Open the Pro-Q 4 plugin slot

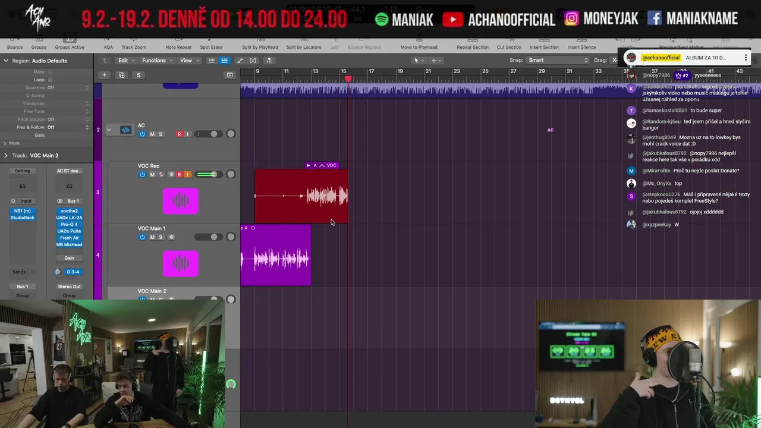click(69, 224)
